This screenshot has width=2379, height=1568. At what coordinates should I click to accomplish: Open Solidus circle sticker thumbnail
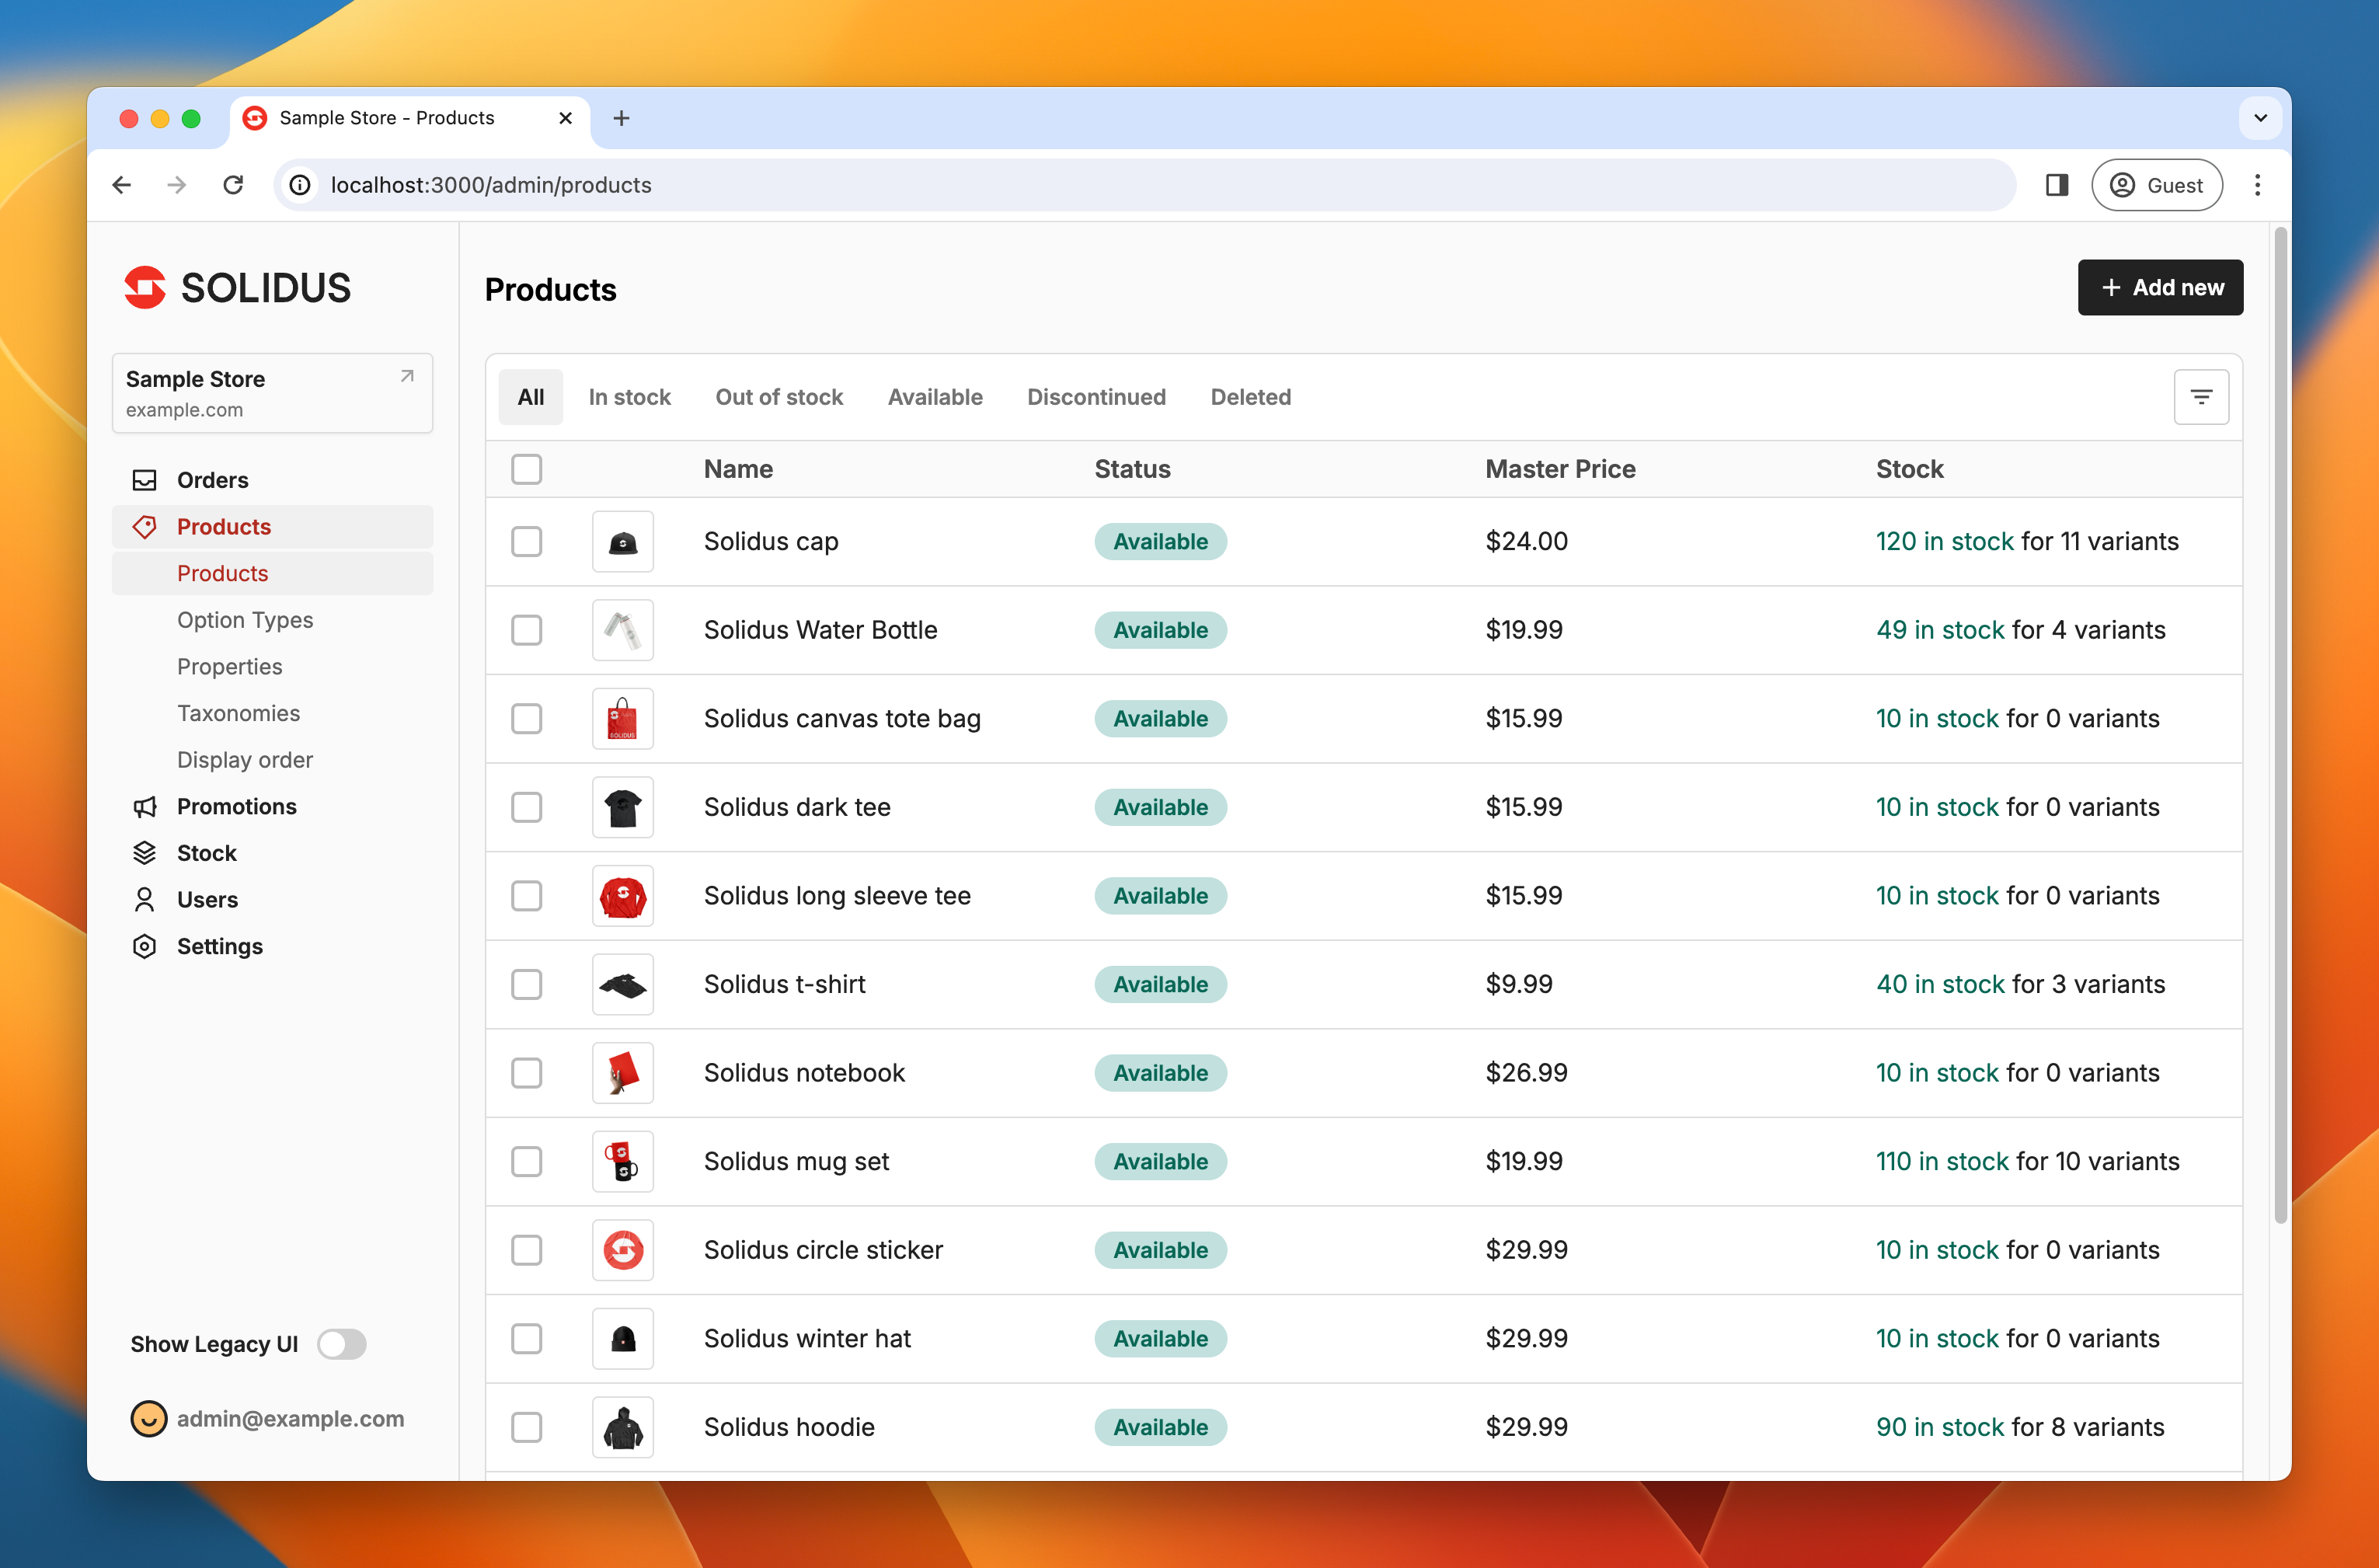point(623,1250)
